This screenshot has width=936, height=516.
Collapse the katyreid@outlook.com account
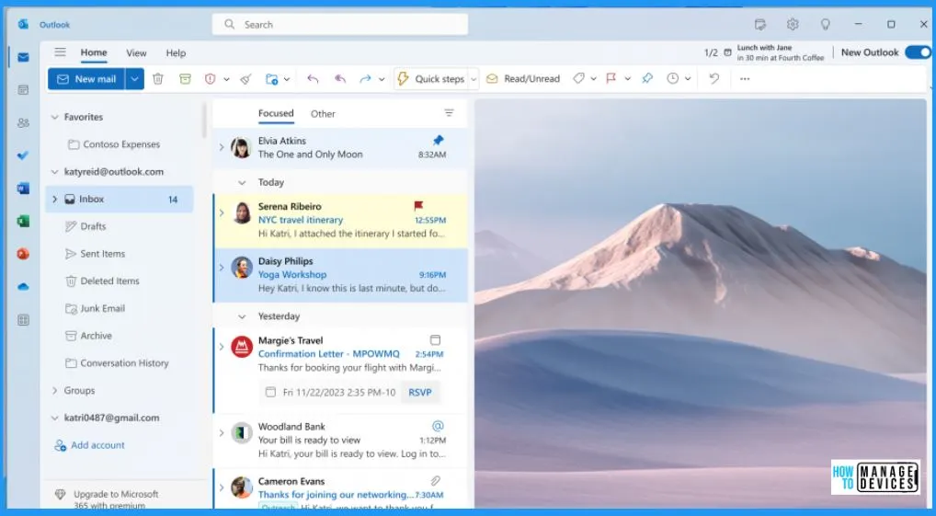tap(54, 172)
